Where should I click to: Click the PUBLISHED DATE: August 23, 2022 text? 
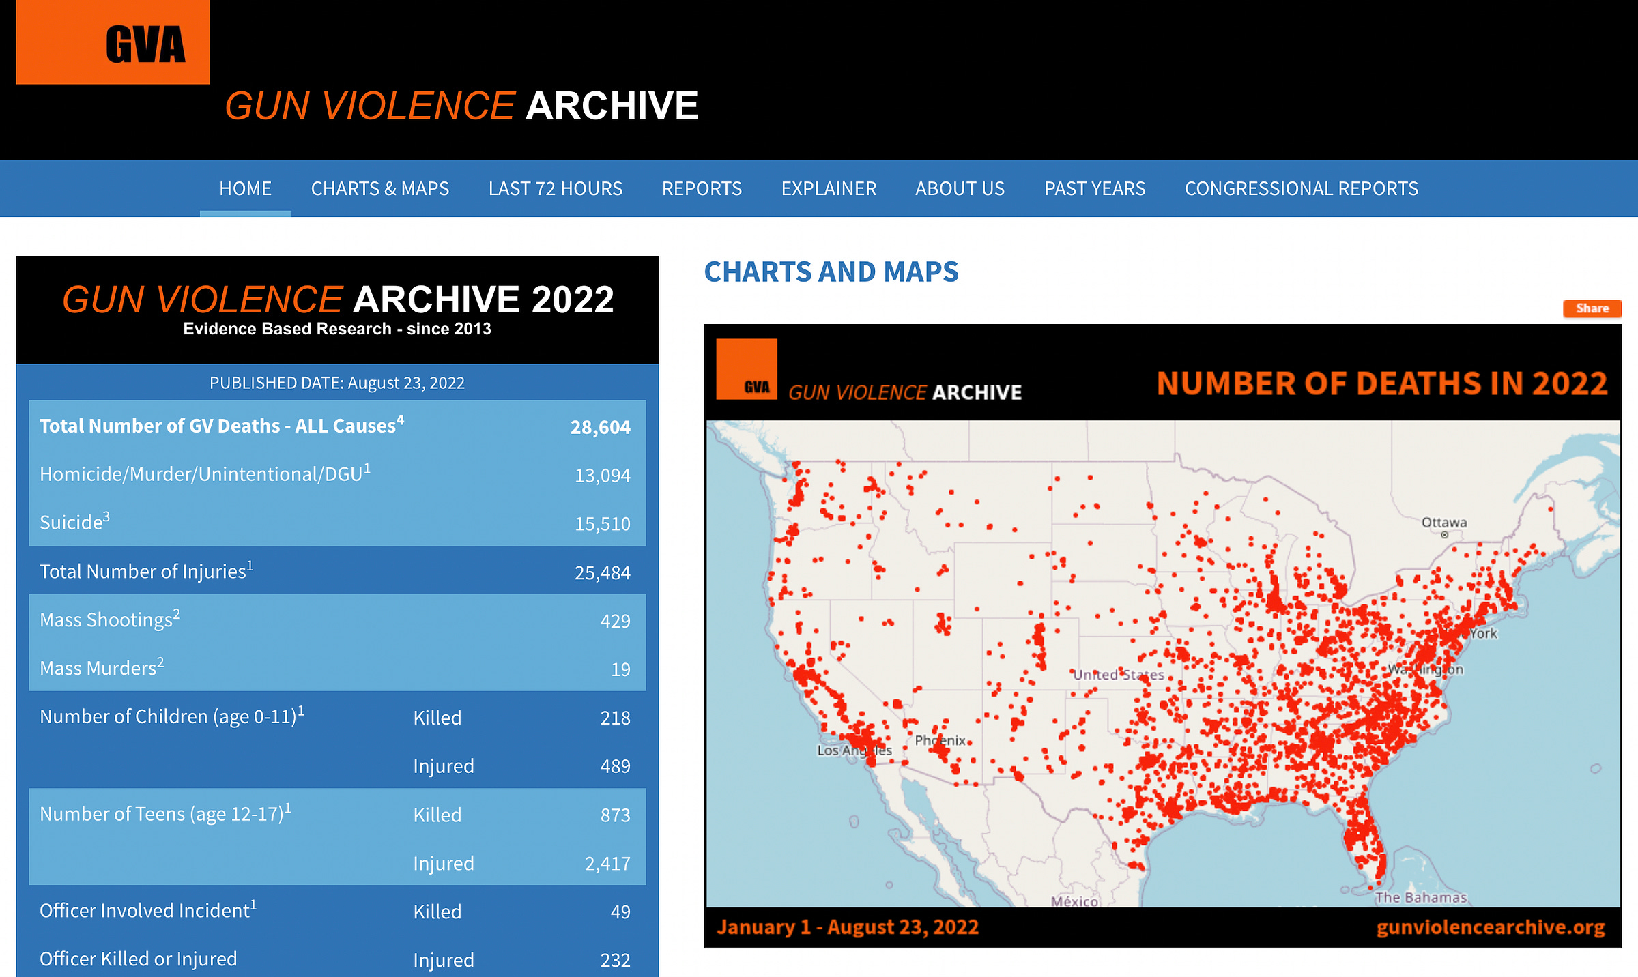(337, 383)
